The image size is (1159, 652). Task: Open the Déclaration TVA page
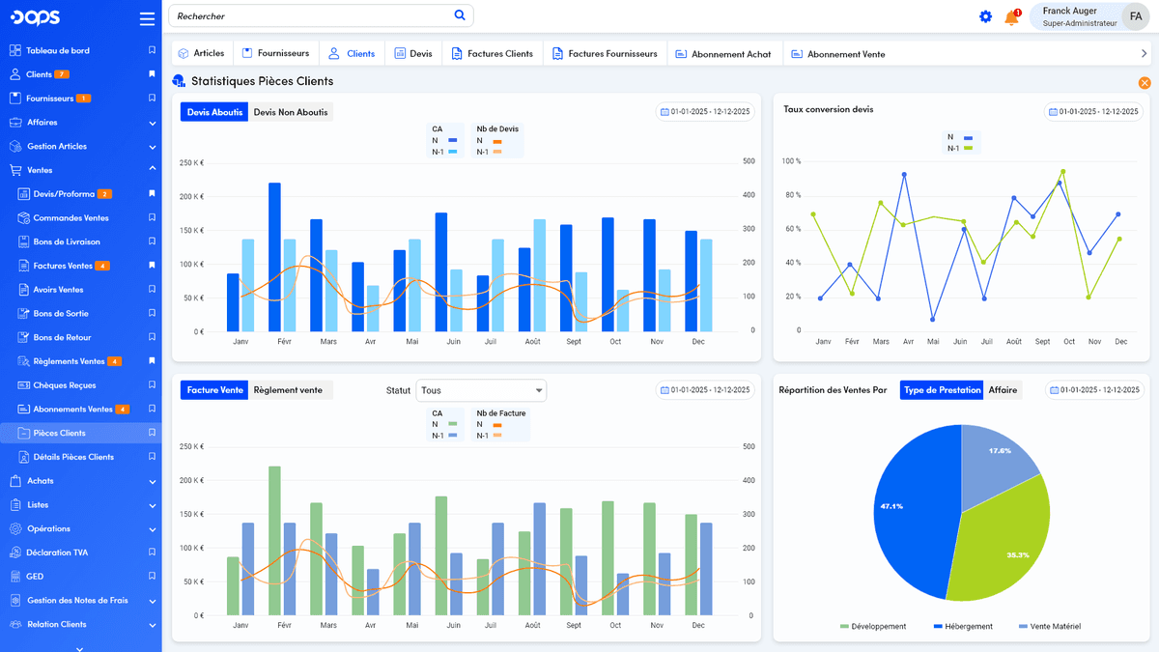pyautogui.click(x=65, y=552)
